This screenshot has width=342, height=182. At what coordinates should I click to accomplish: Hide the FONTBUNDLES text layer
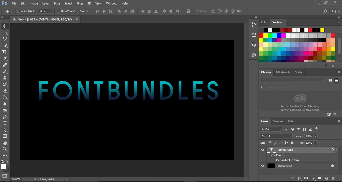[x=263, y=150]
